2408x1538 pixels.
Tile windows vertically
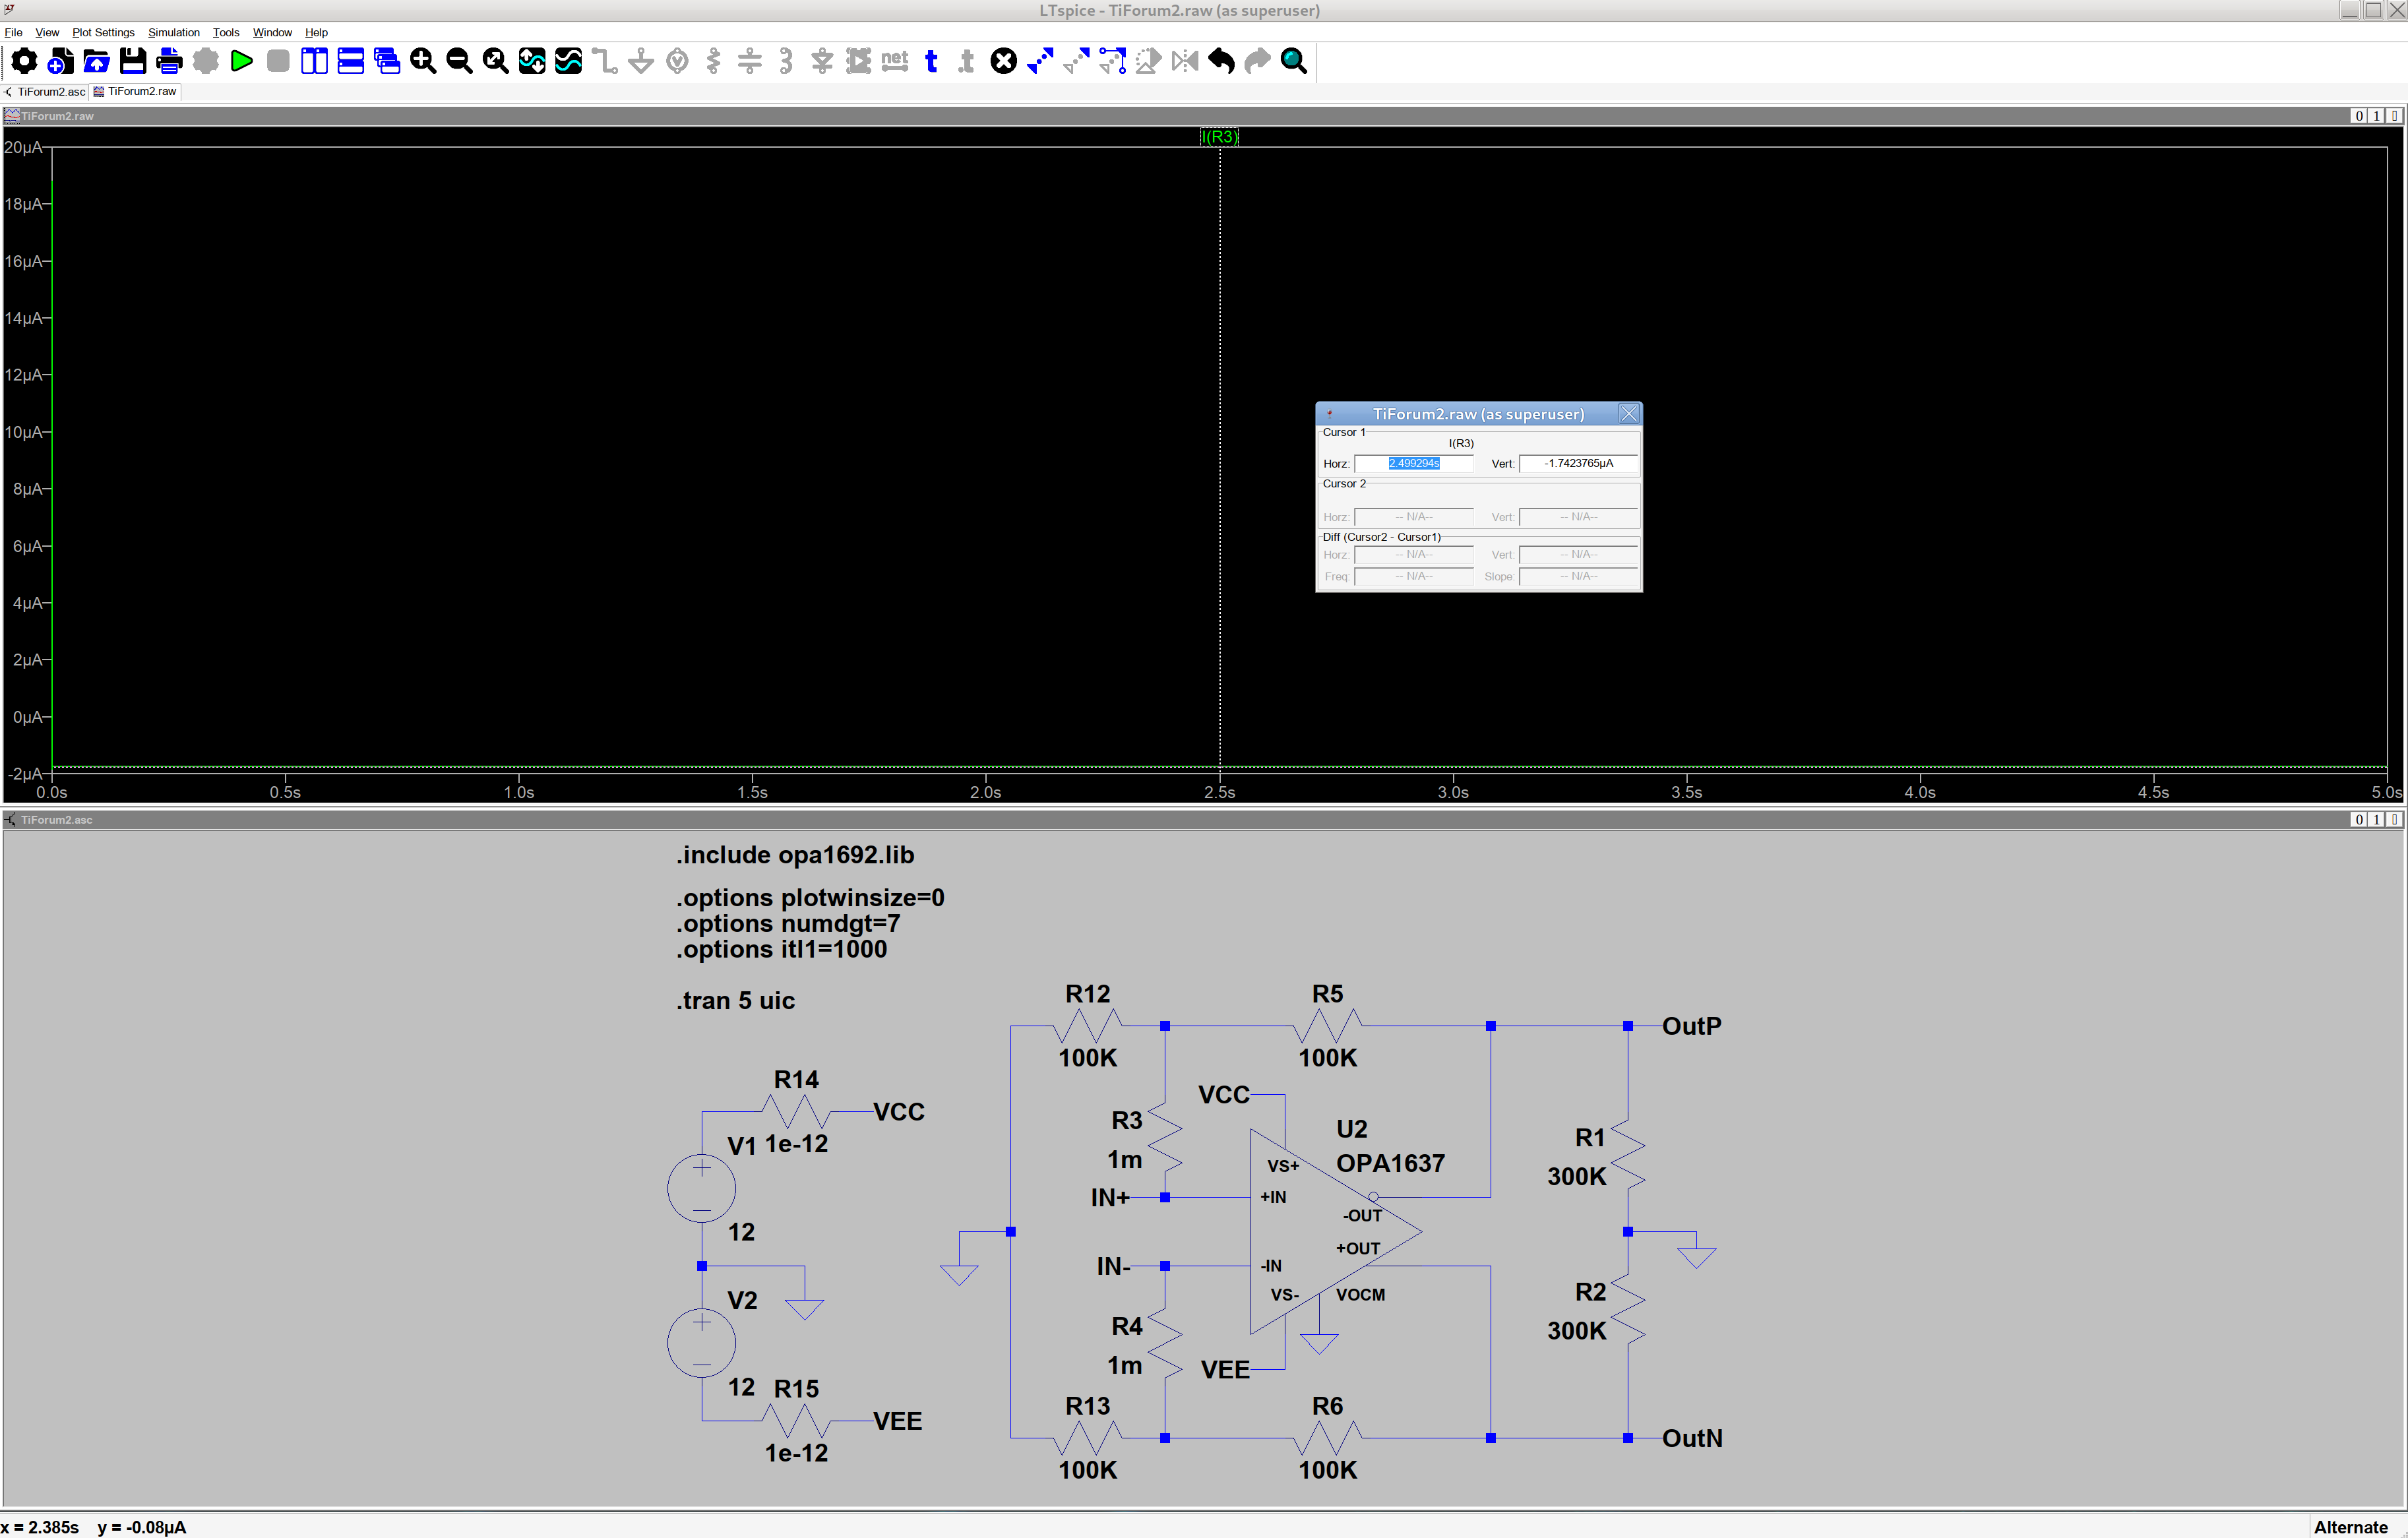tap(314, 61)
